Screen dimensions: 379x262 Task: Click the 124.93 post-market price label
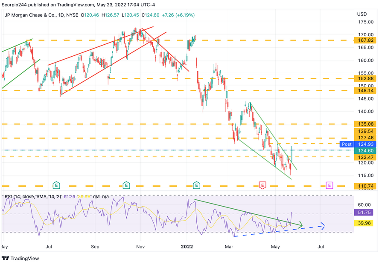(x=365, y=144)
